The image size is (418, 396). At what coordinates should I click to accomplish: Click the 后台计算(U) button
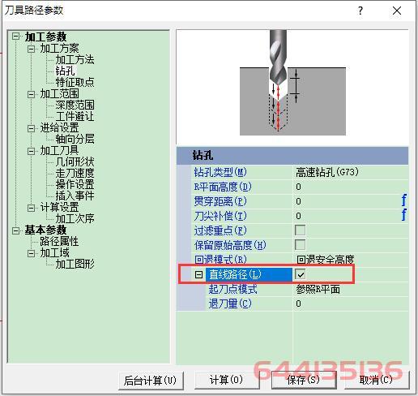tap(151, 381)
